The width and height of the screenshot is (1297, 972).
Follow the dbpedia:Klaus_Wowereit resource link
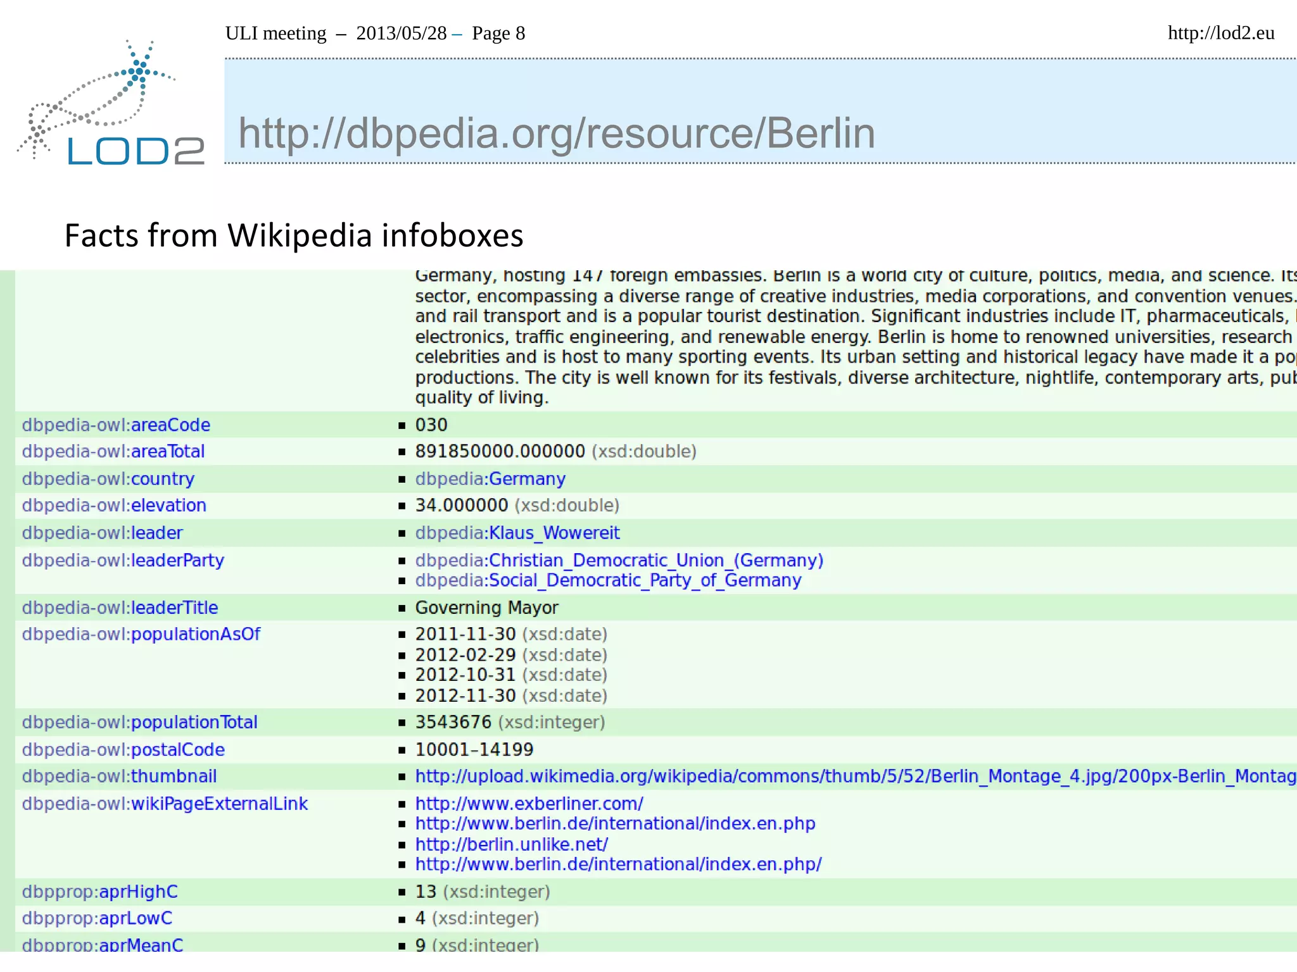tap(517, 533)
